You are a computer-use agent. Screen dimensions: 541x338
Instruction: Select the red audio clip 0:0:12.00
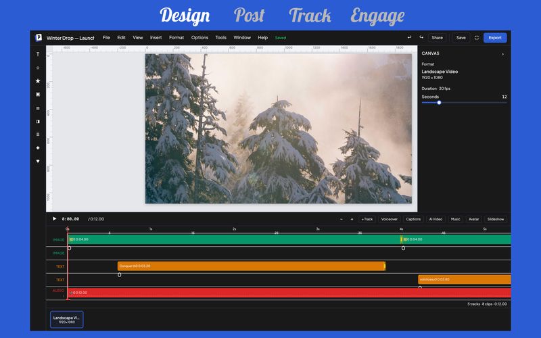(x=289, y=293)
